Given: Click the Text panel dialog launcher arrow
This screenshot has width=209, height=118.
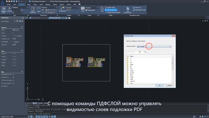Looking at the screenshot, I should tap(28, 15).
